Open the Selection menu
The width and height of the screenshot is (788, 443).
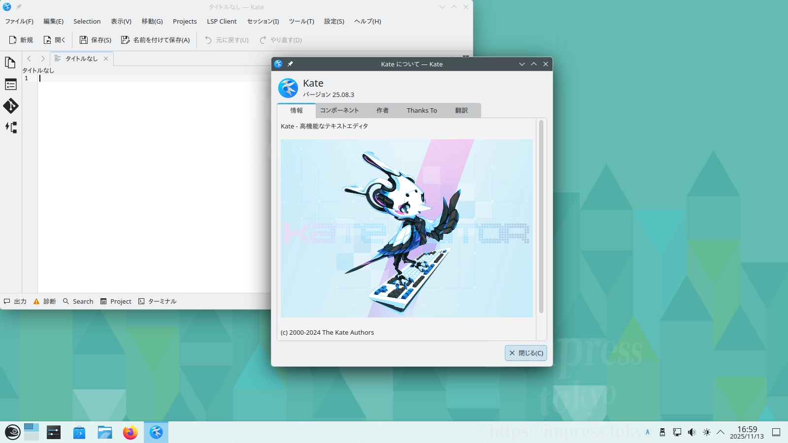(x=87, y=21)
